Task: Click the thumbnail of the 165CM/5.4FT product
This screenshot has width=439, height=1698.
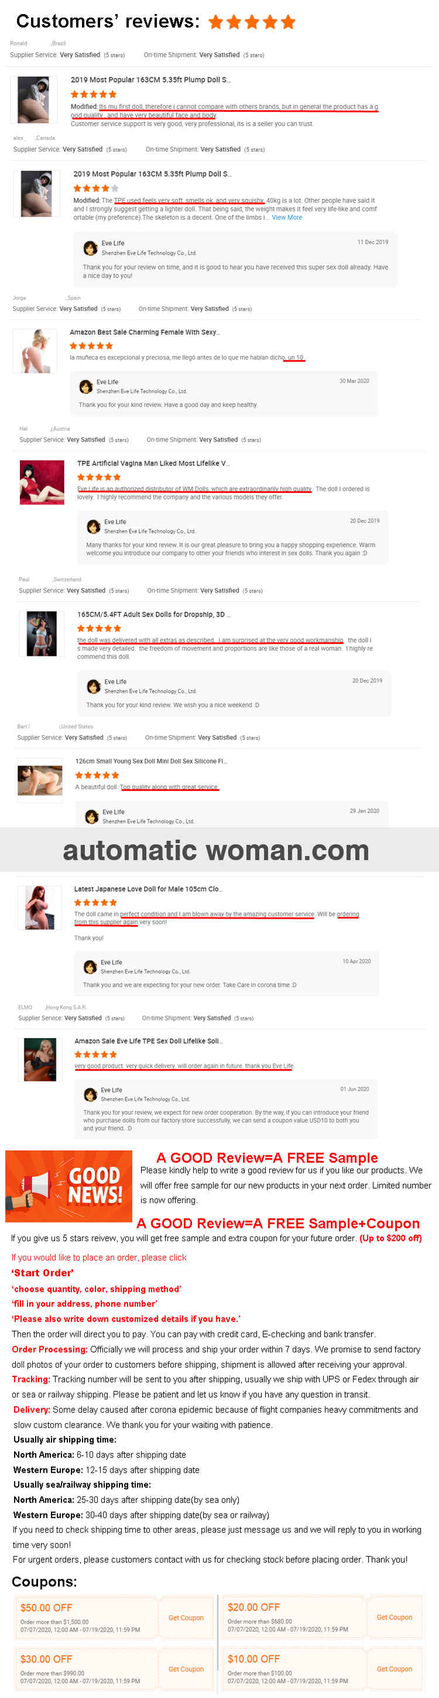Action: [x=42, y=634]
